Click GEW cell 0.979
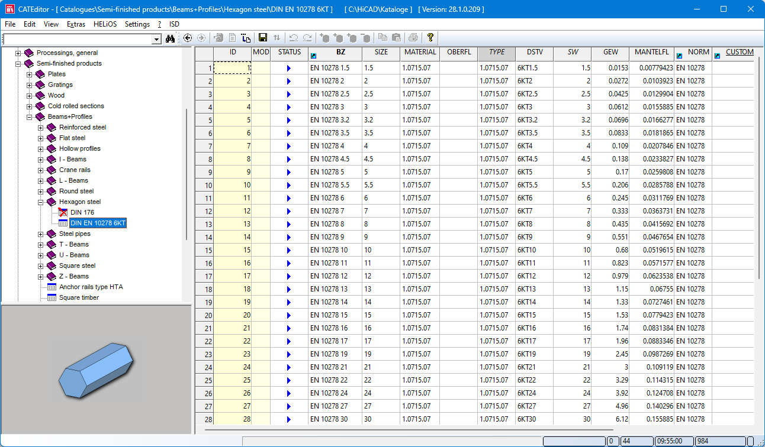The width and height of the screenshot is (765, 447). tap(610, 276)
